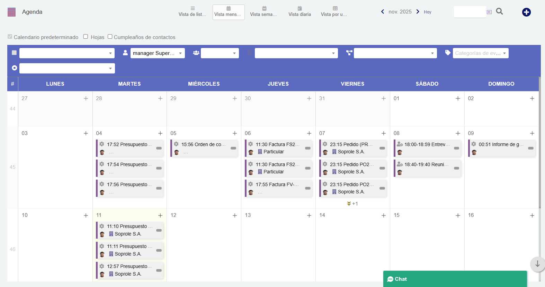Go to previous month arrow
This screenshot has height=287, width=545.
coord(383,11)
